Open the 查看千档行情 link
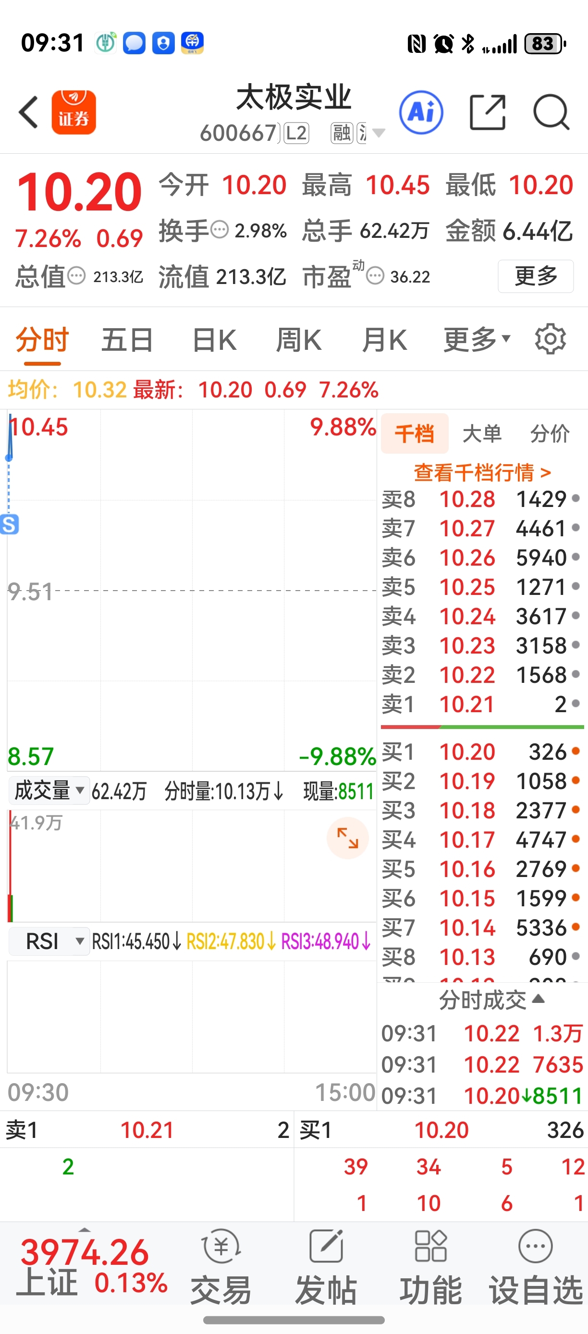The height and width of the screenshot is (1334, 588). point(482,472)
